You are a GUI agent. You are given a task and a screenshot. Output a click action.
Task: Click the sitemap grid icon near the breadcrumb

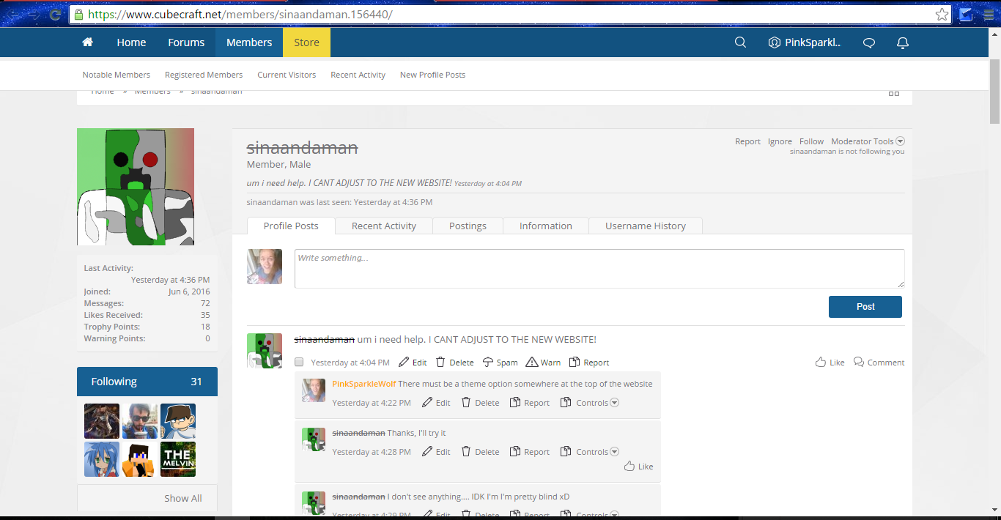click(894, 92)
